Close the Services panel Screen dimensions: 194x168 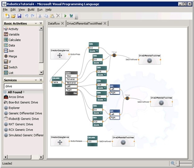click(41, 80)
